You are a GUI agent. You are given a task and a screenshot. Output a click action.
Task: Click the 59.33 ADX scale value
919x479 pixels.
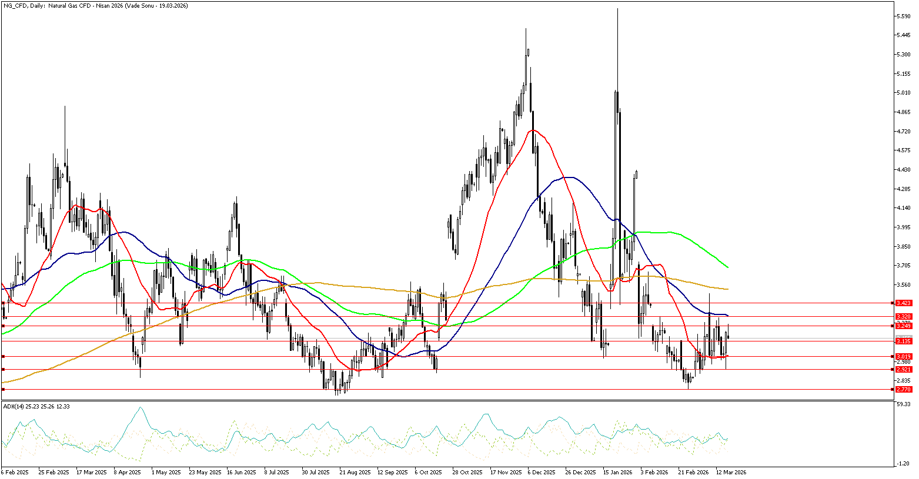click(904, 404)
